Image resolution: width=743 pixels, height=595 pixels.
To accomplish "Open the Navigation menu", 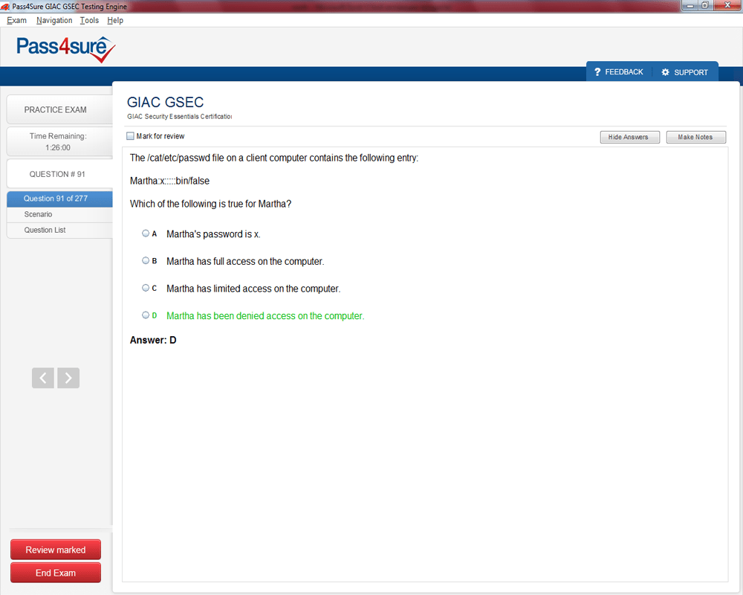I will [x=54, y=20].
